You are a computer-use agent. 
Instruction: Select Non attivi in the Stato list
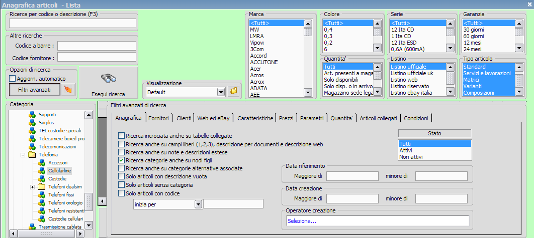[435, 156]
